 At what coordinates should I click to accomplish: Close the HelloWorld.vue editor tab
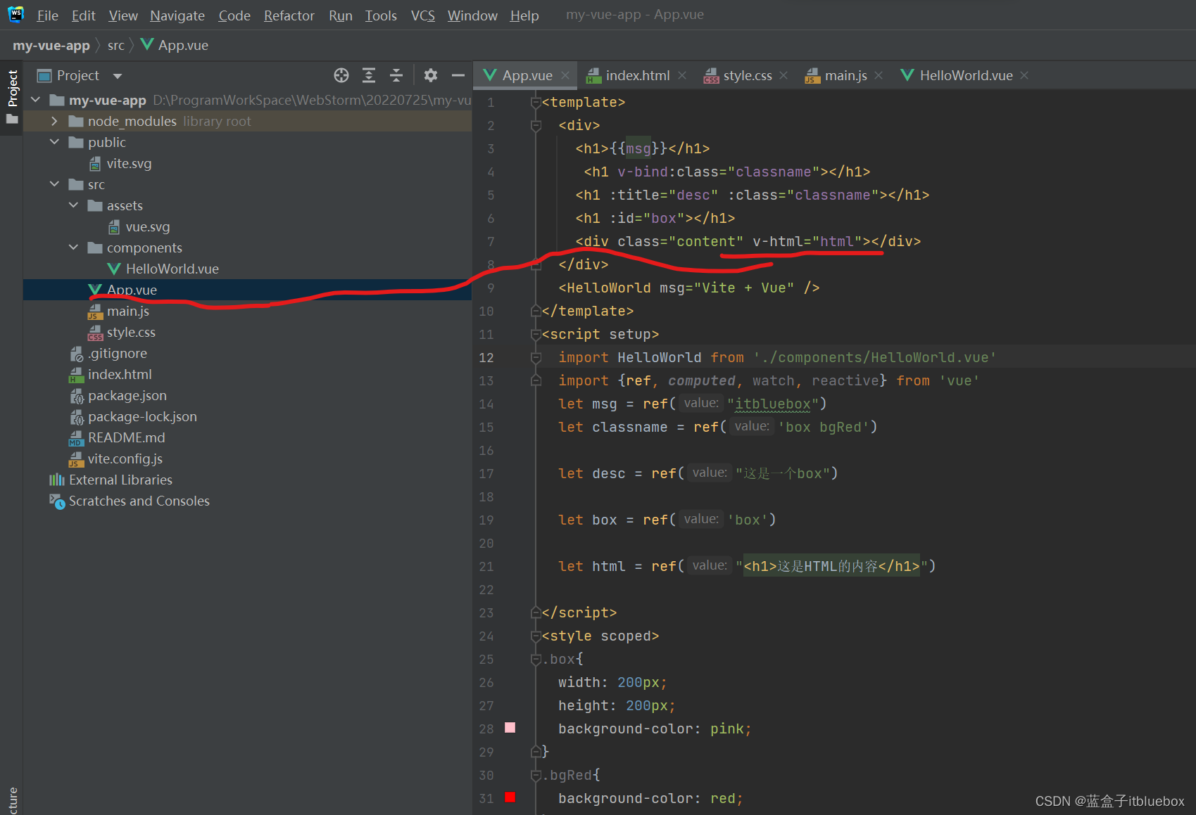[x=1024, y=75]
